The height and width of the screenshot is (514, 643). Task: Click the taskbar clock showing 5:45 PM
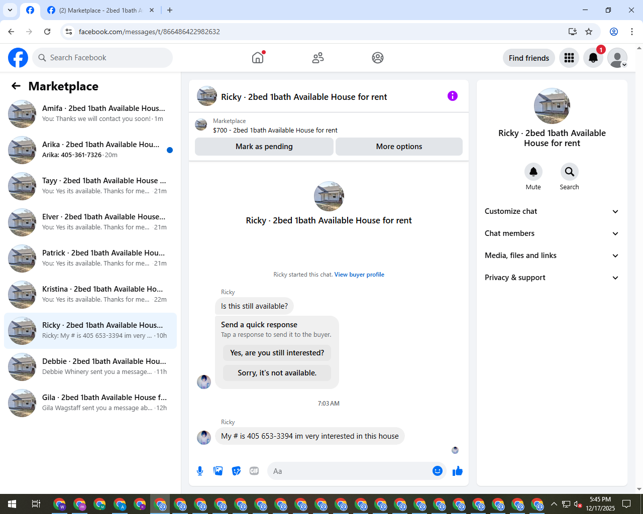(x=600, y=504)
